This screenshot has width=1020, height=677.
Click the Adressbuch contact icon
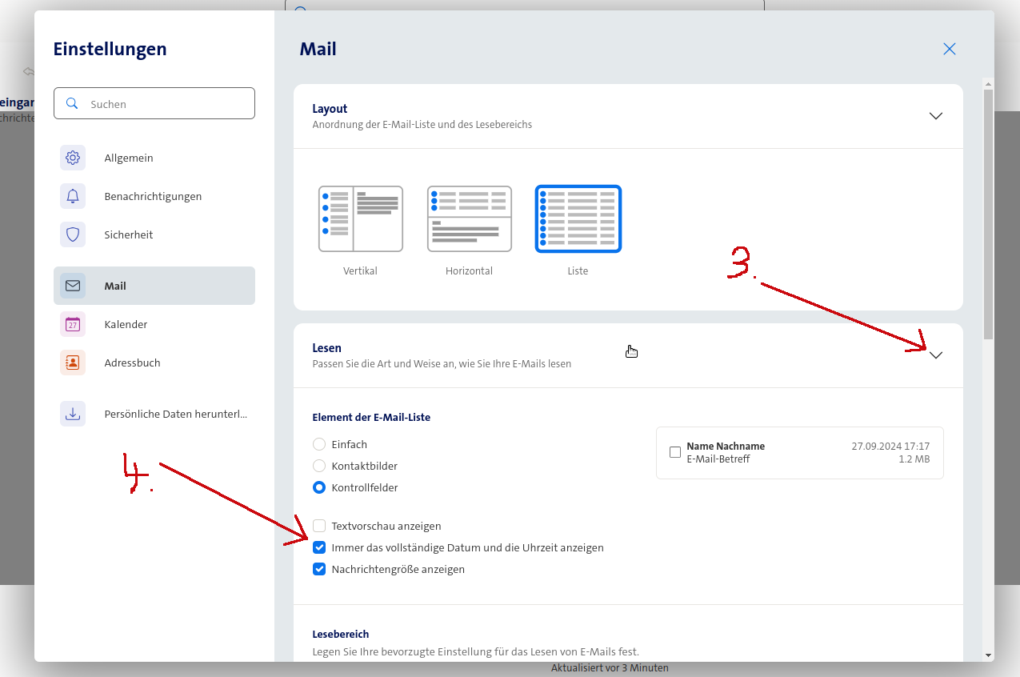pyautogui.click(x=73, y=363)
